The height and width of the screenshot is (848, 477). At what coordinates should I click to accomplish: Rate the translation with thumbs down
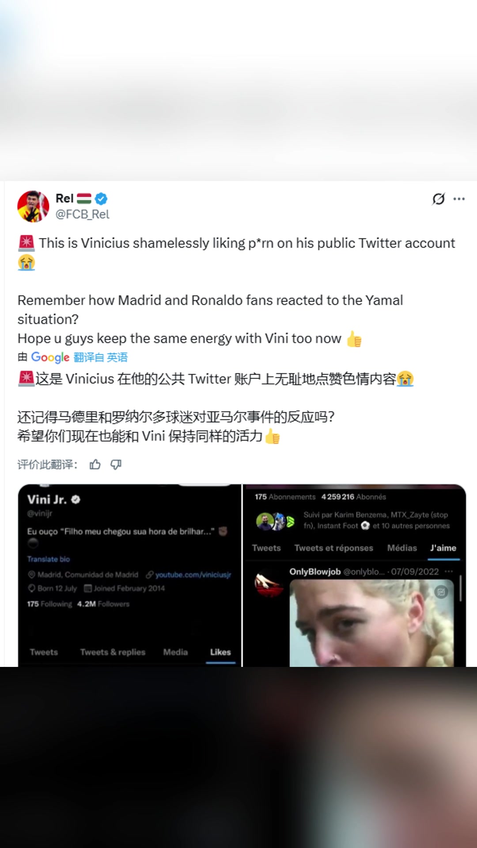[116, 465]
